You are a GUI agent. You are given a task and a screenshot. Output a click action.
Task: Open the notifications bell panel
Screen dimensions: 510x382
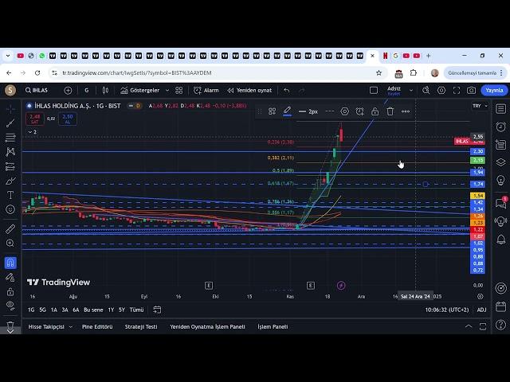501,240
